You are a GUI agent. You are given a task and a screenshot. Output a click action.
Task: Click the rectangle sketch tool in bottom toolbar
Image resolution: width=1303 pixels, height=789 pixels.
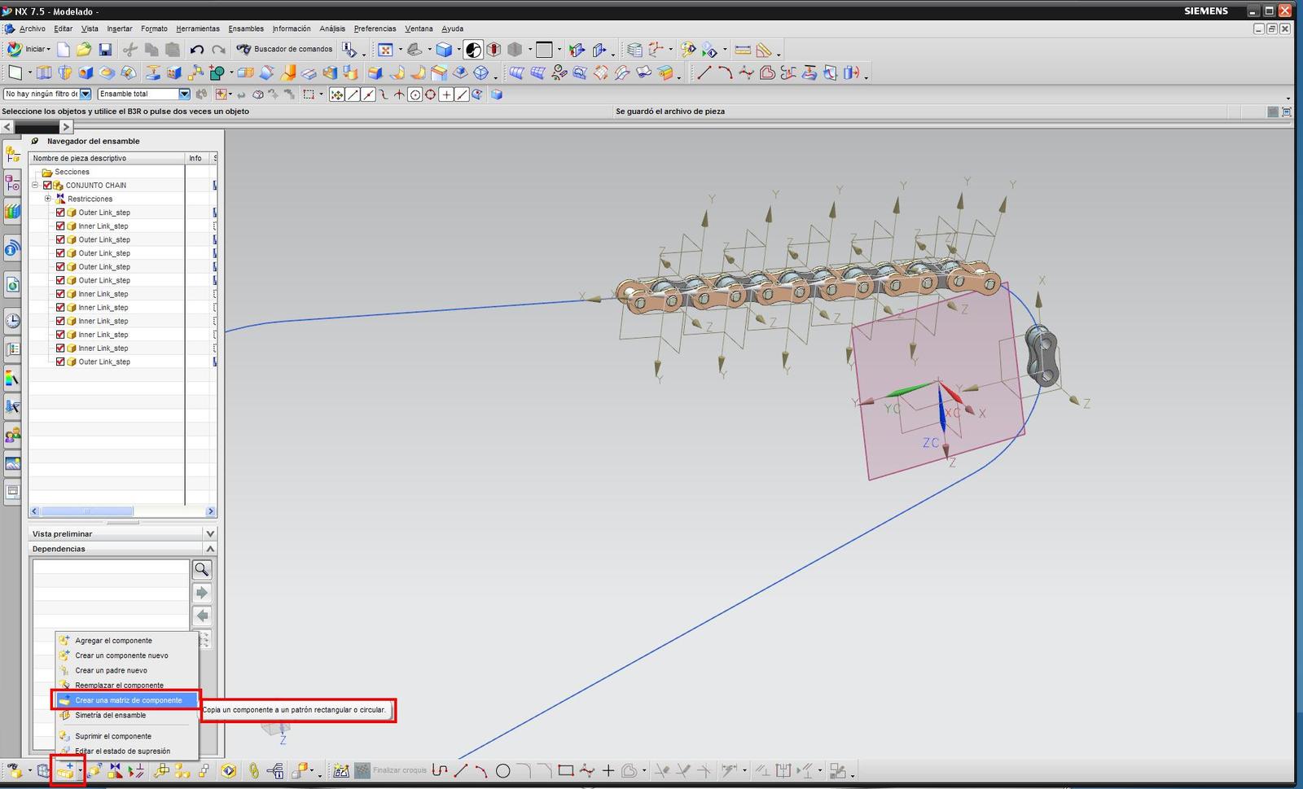click(566, 770)
